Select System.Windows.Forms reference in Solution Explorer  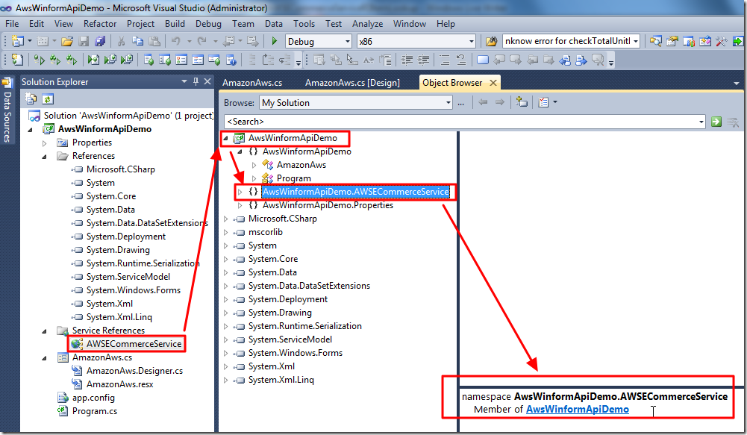(134, 290)
